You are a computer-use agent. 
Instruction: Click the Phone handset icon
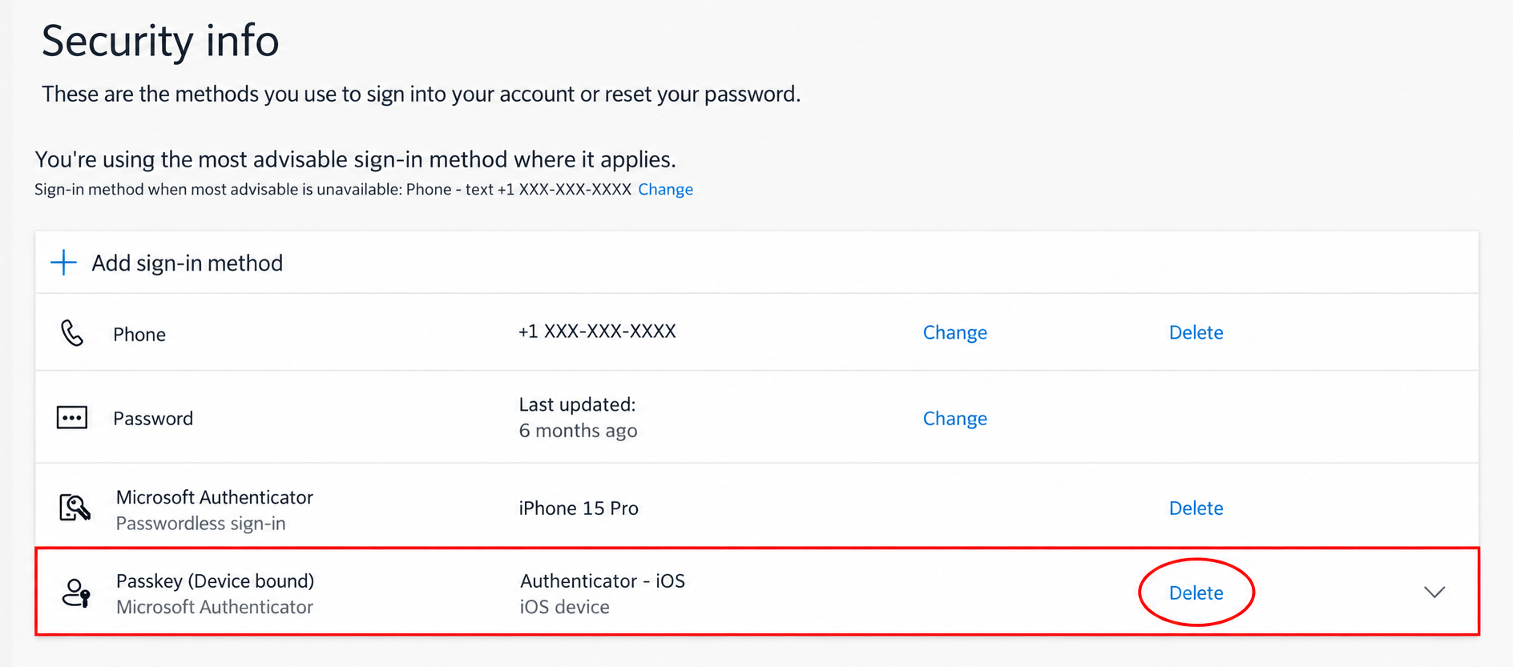[x=72, y=333]
